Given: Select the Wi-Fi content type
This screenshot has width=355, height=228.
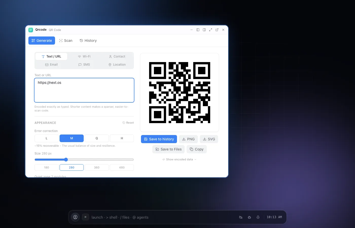Looking at the screenshot, I should pyautogui.click(x=84, y=56).
